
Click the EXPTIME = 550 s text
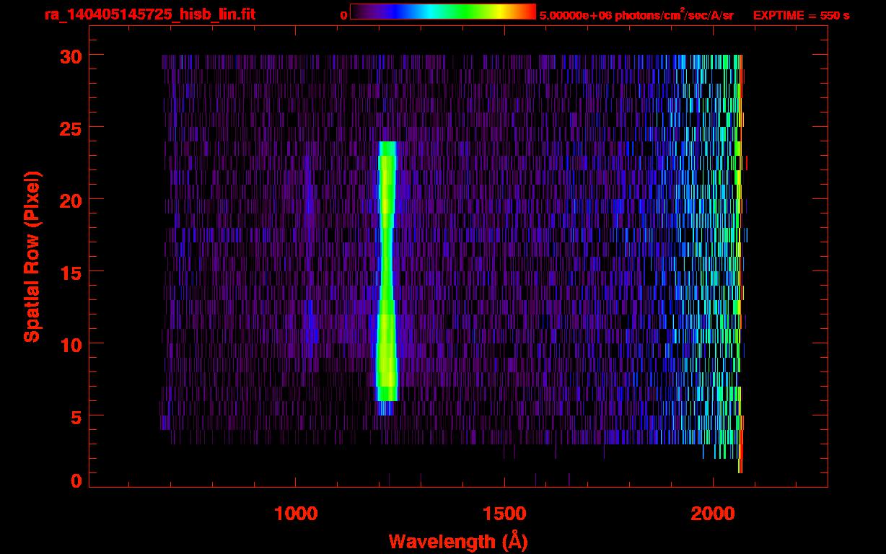(x=801, y=14)
